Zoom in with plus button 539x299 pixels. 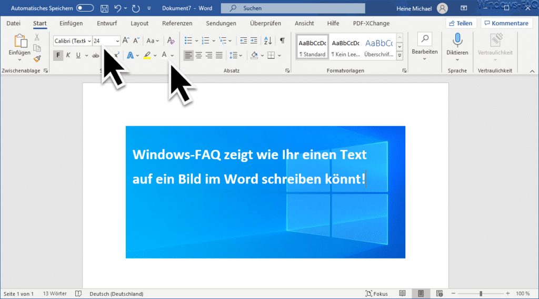508,294
